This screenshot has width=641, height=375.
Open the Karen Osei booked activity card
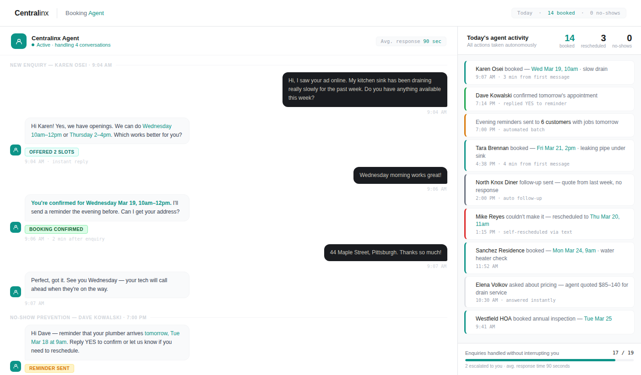point(549,73)
